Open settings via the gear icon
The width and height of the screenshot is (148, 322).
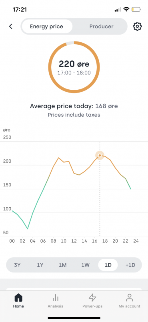pyautogui.click(x=137, y=26)
